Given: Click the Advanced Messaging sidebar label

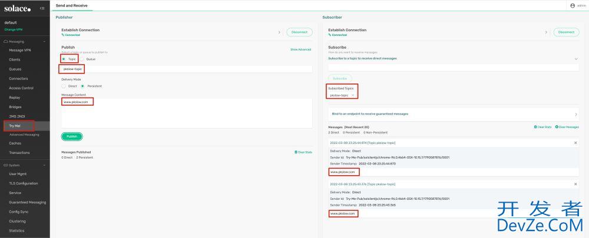Looking at the screenshot, I should (x=24, y=135).
